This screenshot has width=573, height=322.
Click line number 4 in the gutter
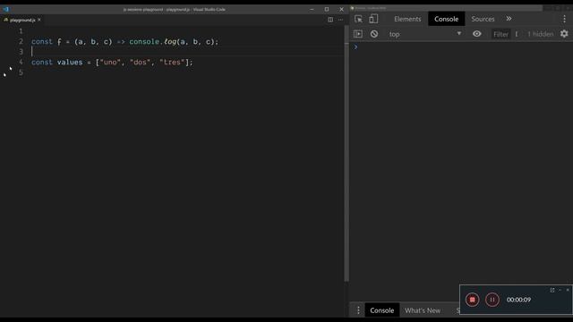(x=21, y=62)
